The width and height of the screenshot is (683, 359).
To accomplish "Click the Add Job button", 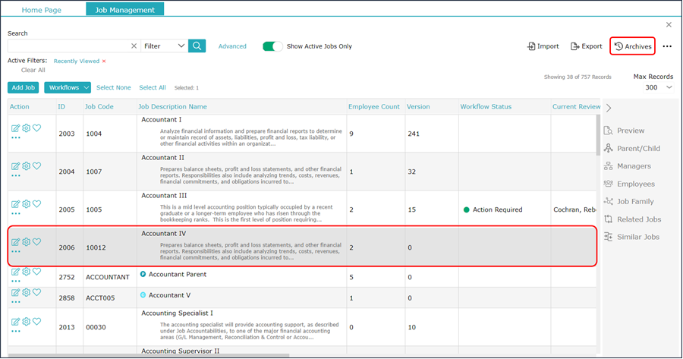I will click(23, 88).
